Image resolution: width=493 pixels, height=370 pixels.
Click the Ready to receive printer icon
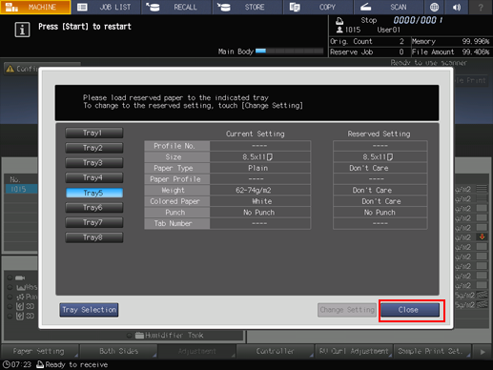40,364
